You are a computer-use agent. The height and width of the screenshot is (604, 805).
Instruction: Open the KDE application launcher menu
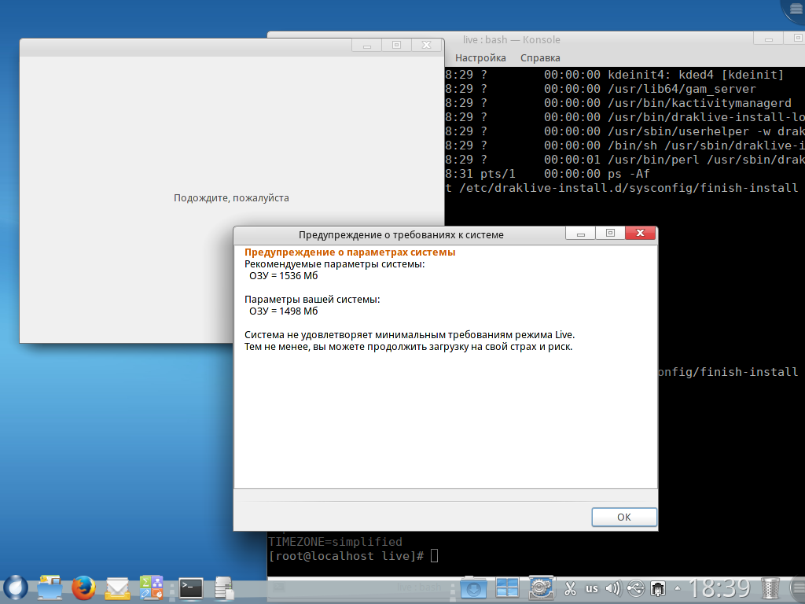[16, 587]
